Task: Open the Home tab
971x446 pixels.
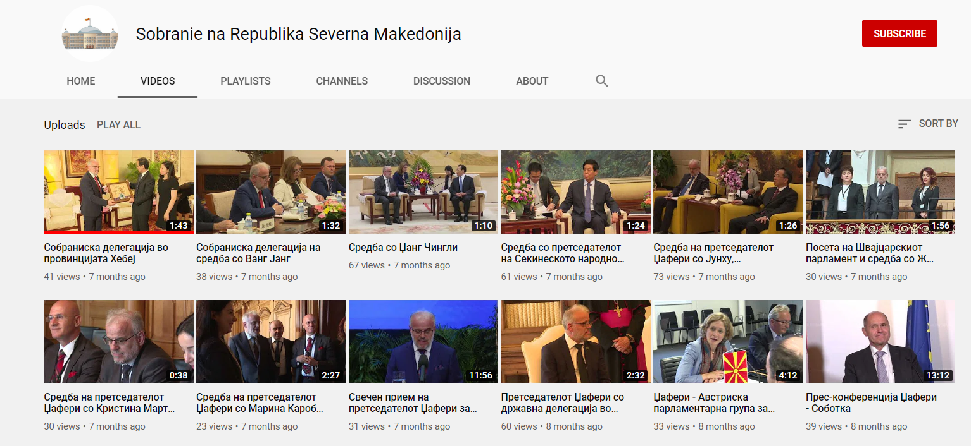Action: pos(81,81)
